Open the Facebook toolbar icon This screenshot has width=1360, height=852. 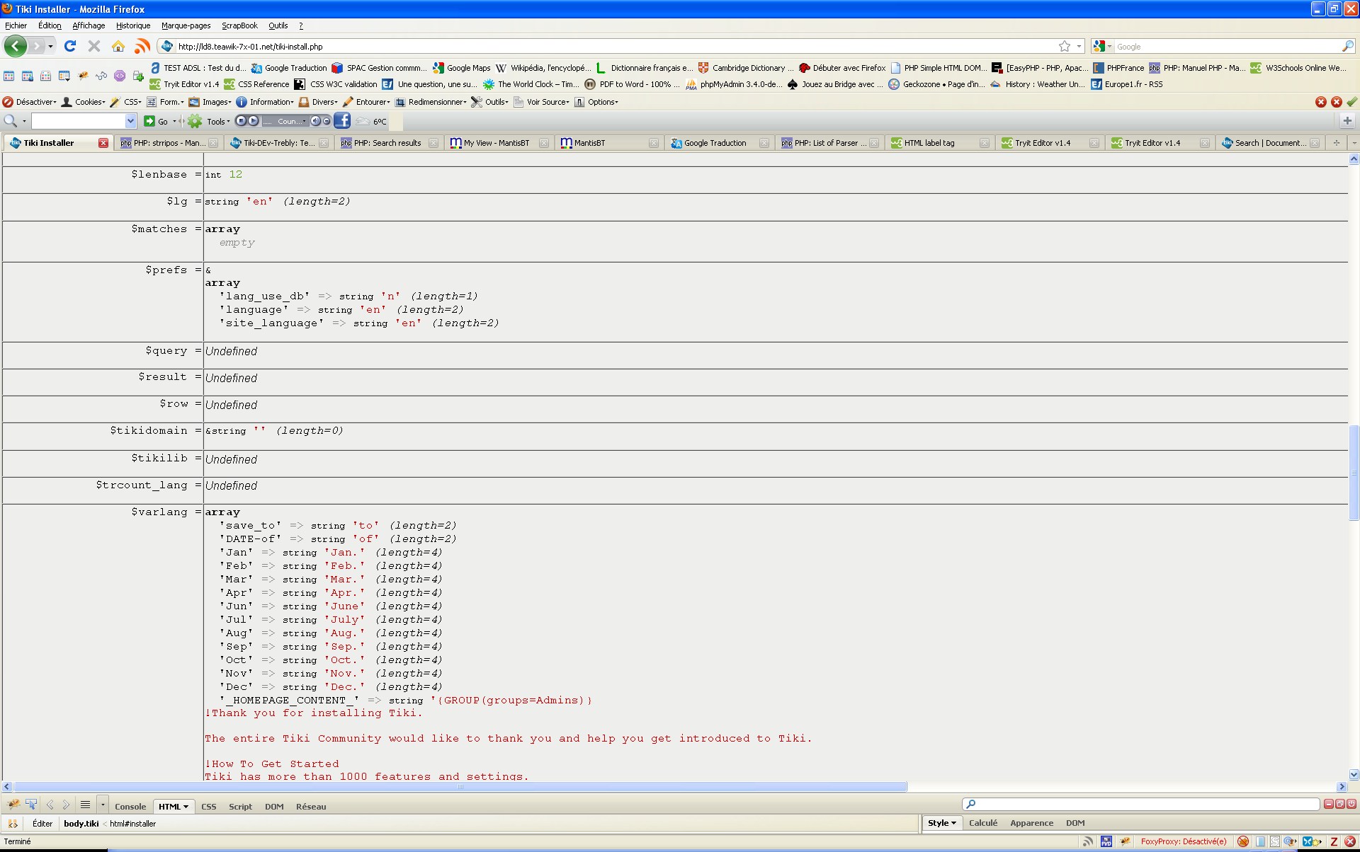tap(342, 121)
